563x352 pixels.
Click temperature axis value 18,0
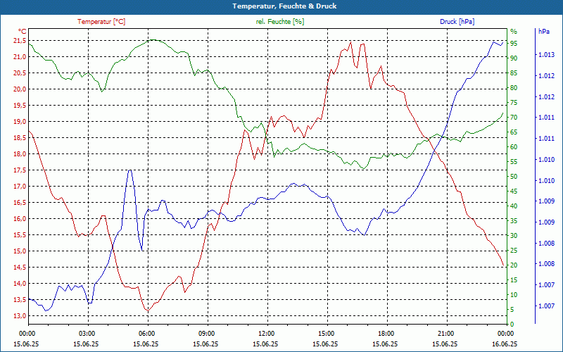click(20, 154)
